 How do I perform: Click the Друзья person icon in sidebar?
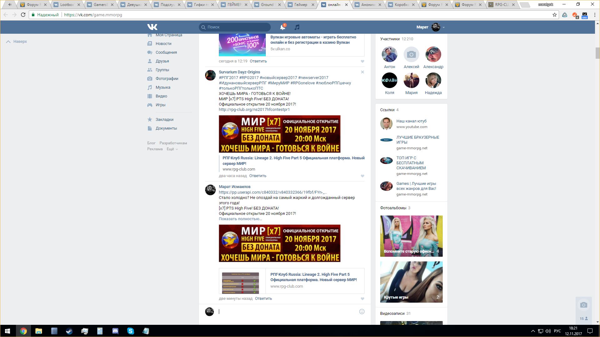[x=150, y=61]
